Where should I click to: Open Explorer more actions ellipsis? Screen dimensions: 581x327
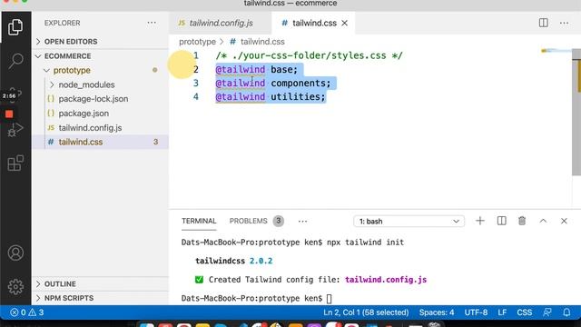(152, 23)
